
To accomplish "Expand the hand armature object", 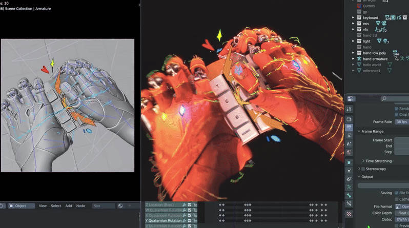I will point(353,59).
